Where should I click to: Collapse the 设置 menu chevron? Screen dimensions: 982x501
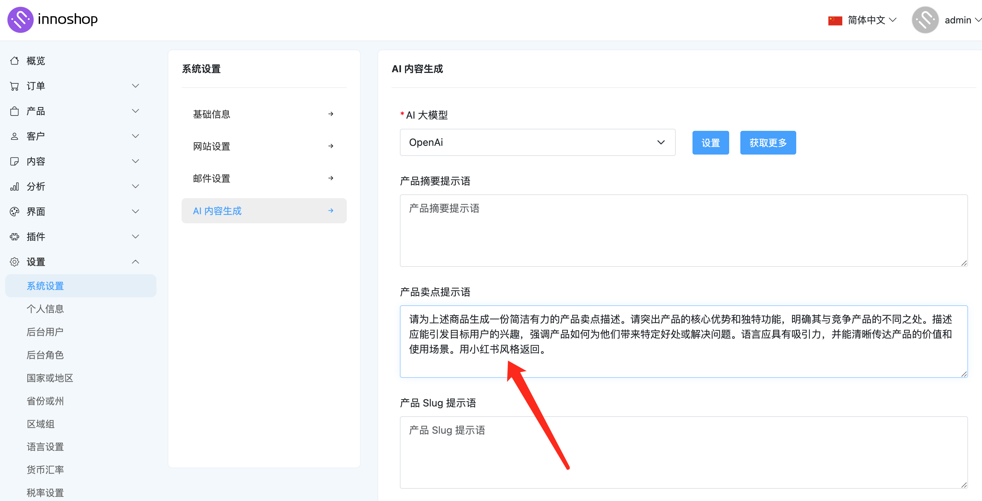click(x=135, y=262)
